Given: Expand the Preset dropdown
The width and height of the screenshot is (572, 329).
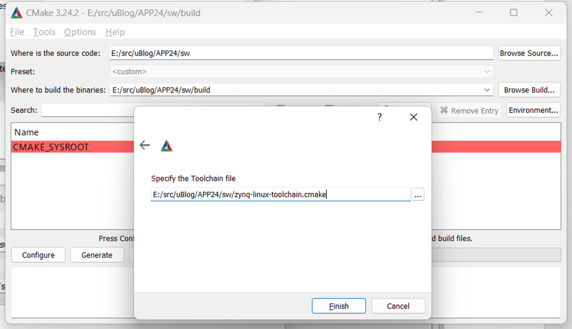Looking at the screenshot, I should coord(486,71).
